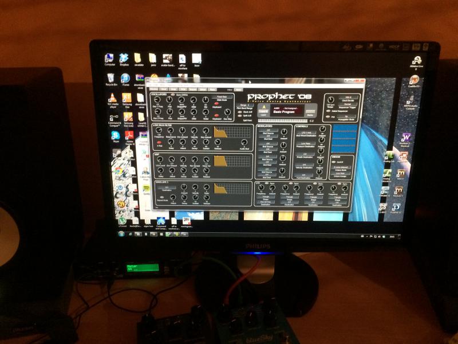Open Samsung Kies (Lite) shortcut
458x344 pixels.
(128, 119)
